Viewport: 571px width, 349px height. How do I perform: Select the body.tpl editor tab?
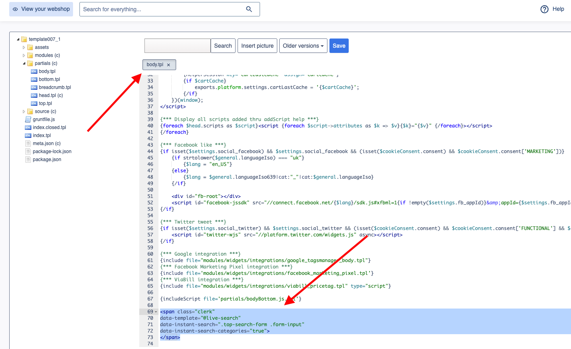pos(155,65)
